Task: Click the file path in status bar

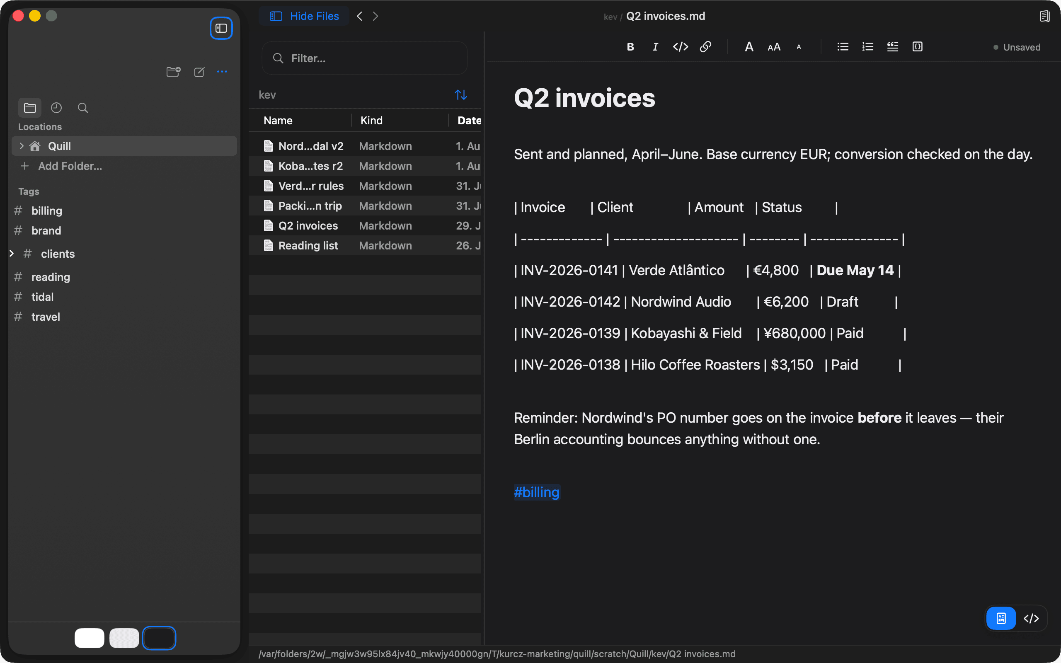Action: [x=497, y=654]
